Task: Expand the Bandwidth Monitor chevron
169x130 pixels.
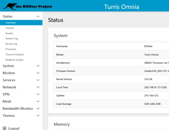Action: [38, 109]
